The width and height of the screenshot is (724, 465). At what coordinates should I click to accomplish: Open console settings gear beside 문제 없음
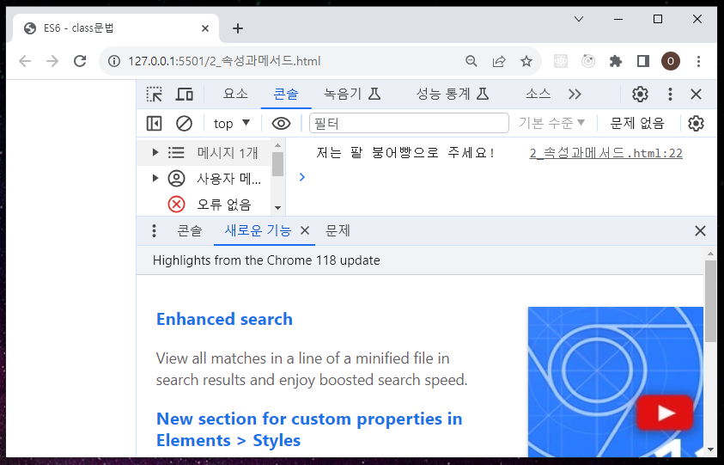tap(696, 124)
